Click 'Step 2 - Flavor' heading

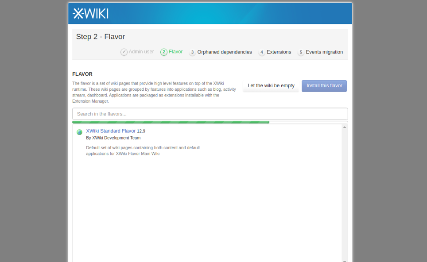pyautogui.click(x=101, y=37)
